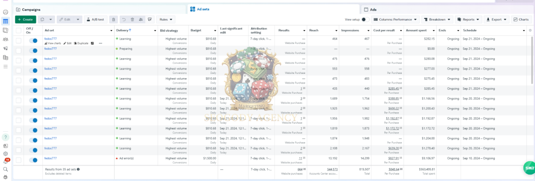
Task: Toggle the View setup switch
Action: (365, 20)
